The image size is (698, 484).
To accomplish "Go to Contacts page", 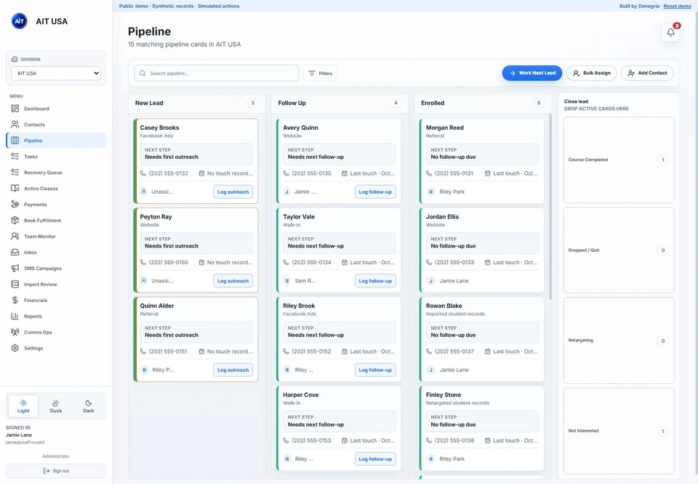I will [x=56, y=124].
